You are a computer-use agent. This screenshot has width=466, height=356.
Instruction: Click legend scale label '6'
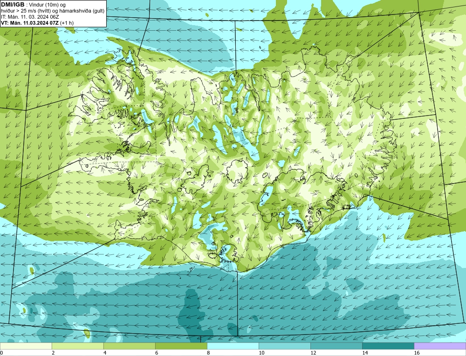tap(156, 353)
